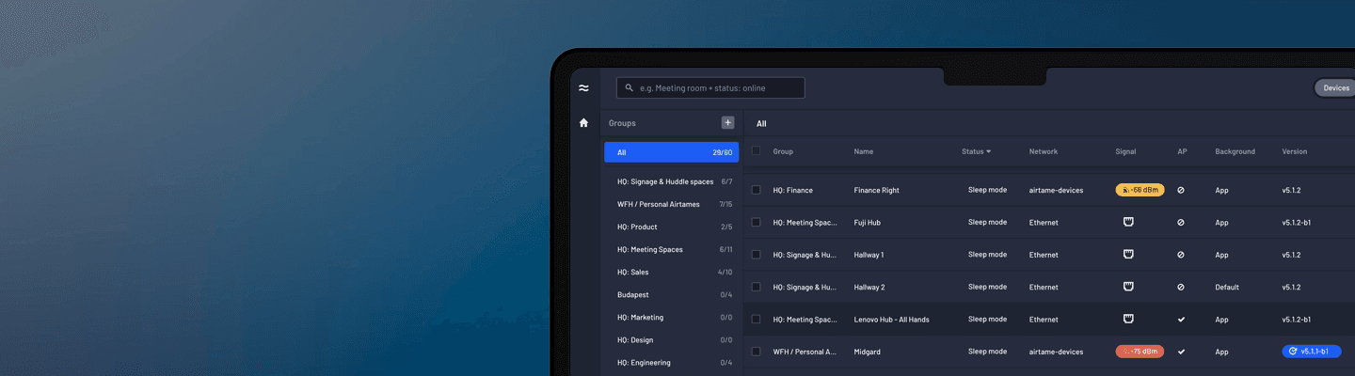Select WFH / Personal Airtames group
This screenshot has width=1355, height=376.
[671, 204]
